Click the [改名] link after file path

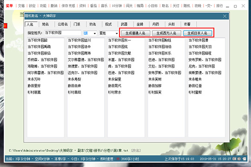pyautogui.click(x=136, y=151)
